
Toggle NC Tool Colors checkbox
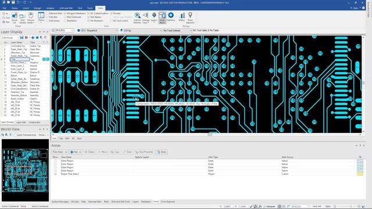[111, 21]
